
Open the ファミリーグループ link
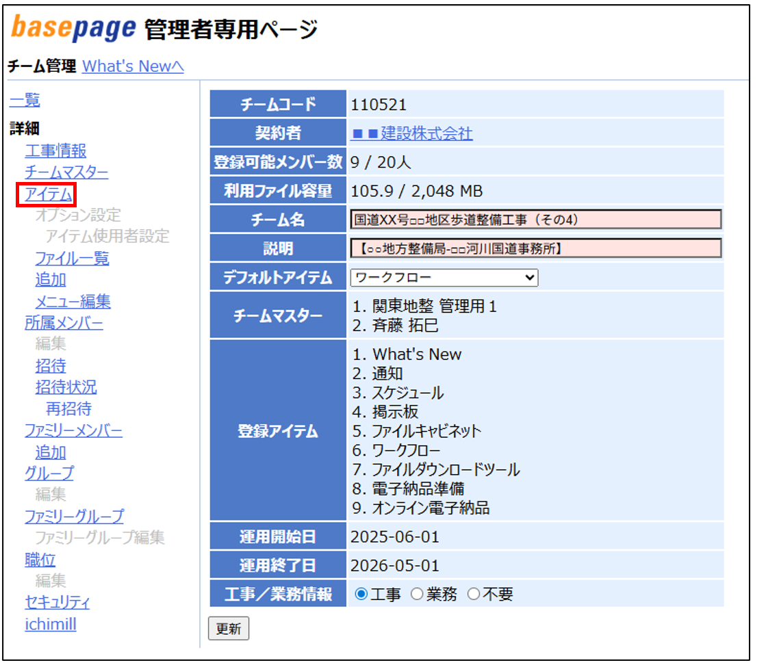coord(74,516)
